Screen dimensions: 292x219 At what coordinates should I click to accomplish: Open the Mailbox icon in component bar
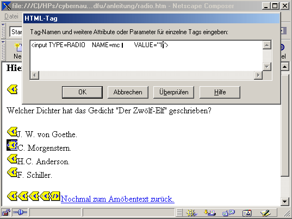click(210, 212)
